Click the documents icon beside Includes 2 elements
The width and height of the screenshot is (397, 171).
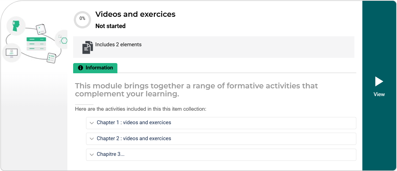pyautogui.click(x=88, y=47)
